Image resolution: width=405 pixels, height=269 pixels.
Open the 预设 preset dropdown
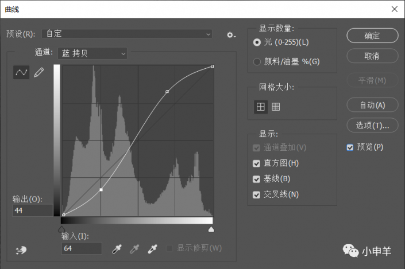(128, 34)
